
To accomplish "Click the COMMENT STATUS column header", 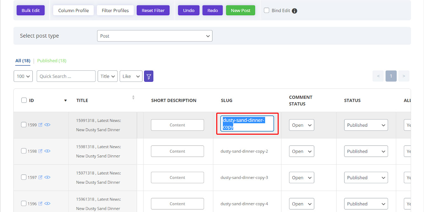I will (301, 101).
